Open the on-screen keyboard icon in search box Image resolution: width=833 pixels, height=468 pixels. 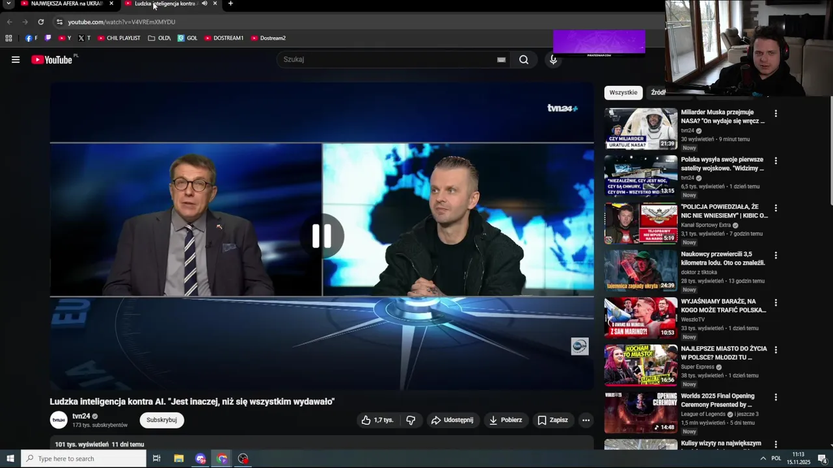[501, 60]
